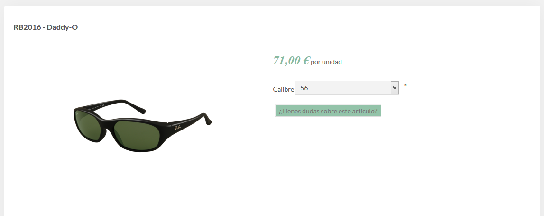
Task: Click the Daddy-O sunglasses product image
Action: (142, 125)
